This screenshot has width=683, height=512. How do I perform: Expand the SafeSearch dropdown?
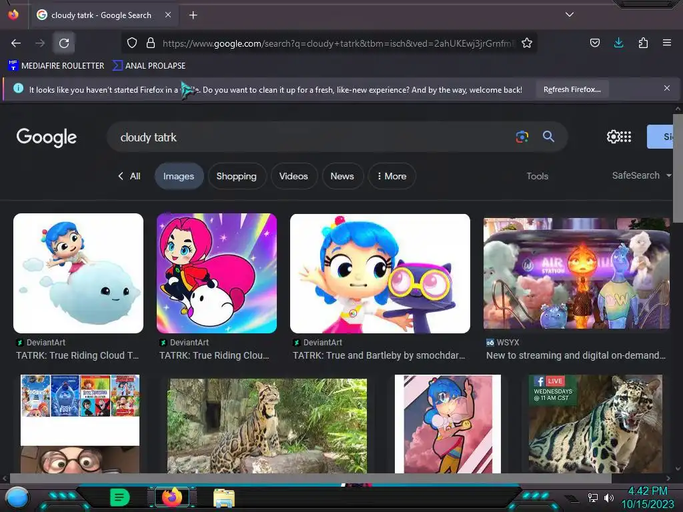(641, 175)
